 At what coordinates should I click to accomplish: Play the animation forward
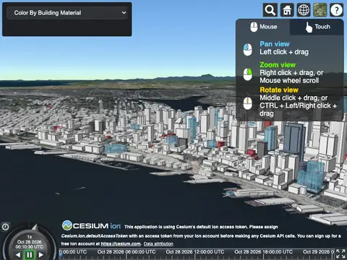tap(41, 255)
